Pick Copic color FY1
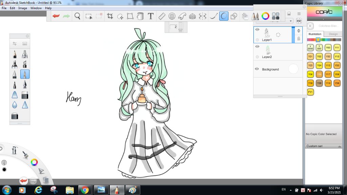The height and width of the screenshot is (195, 347). 310,92
